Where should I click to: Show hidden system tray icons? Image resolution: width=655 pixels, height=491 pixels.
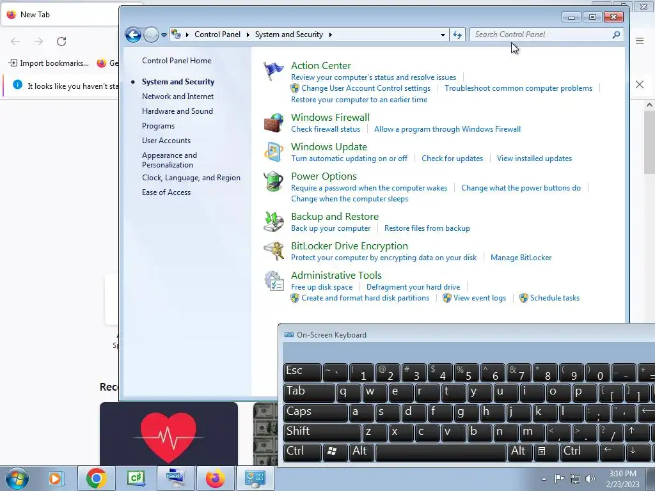tap(544, 479)
